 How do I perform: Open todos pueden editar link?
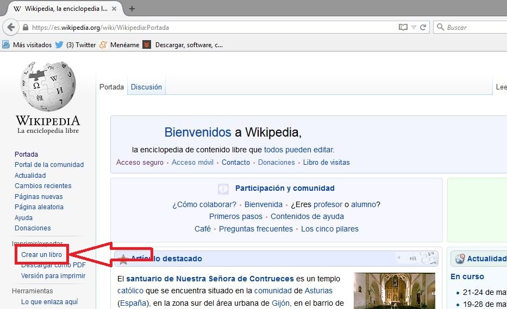[x=299, y=150]
